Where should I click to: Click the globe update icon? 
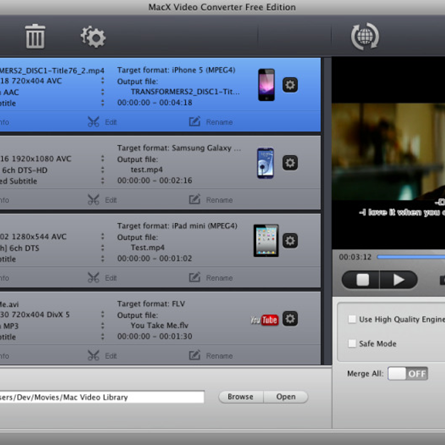[x=365, y=36]
